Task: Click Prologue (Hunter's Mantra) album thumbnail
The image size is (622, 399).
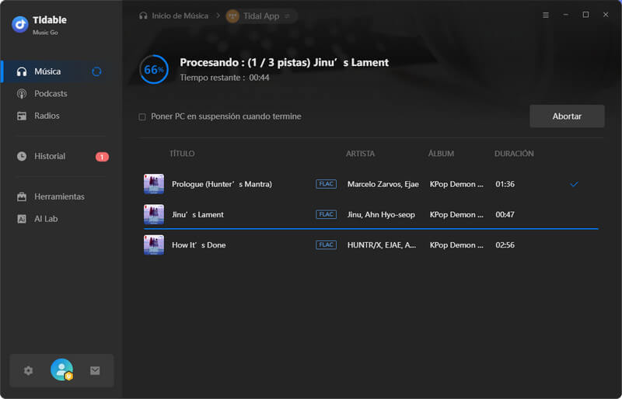Action: pos(154,184)
